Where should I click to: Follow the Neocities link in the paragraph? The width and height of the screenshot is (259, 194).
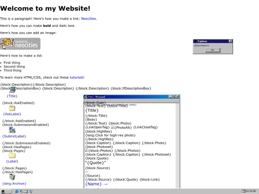tap(89, 19)
